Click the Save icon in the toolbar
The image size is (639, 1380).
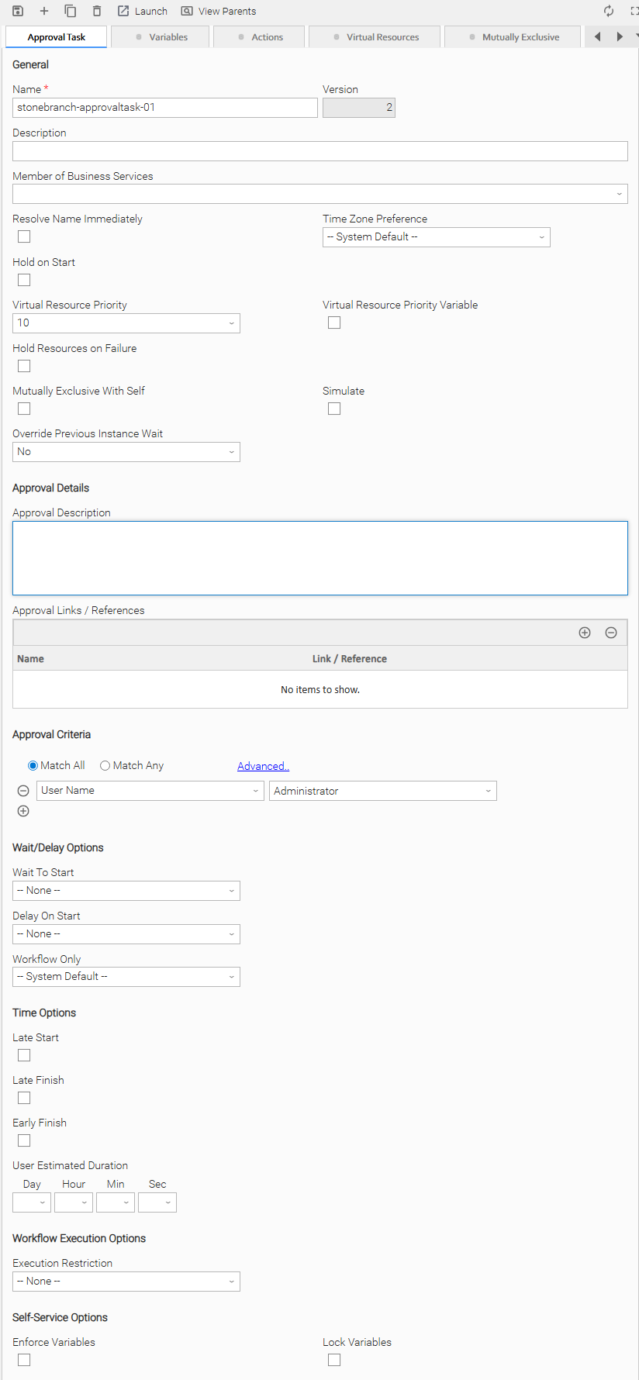pyautogui.click(x=18, y=11)
